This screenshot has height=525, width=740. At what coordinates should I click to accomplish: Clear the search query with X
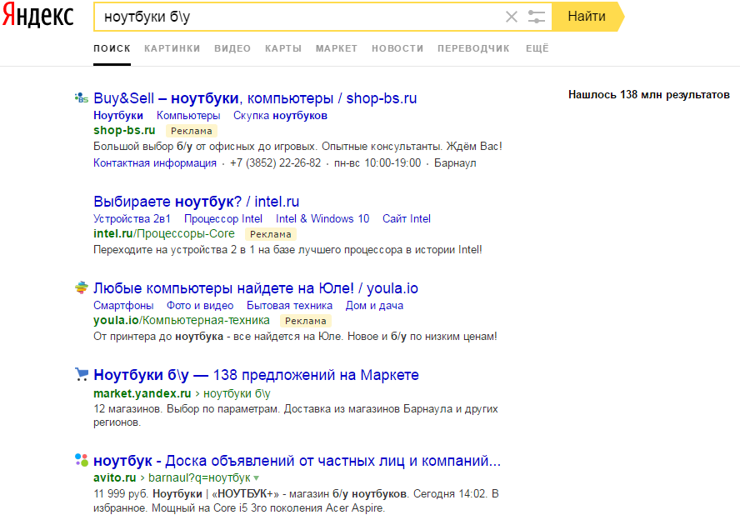click(512, 17)
